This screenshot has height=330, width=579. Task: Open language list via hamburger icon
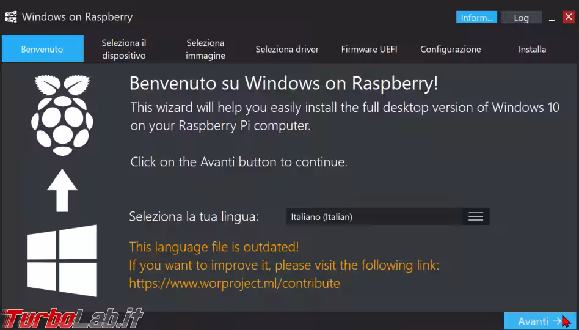coord(476,217)
